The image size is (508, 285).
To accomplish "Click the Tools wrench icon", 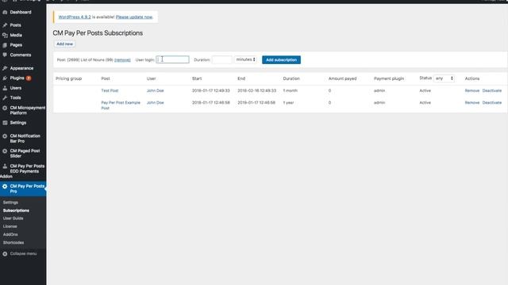I will pos(5,97).
